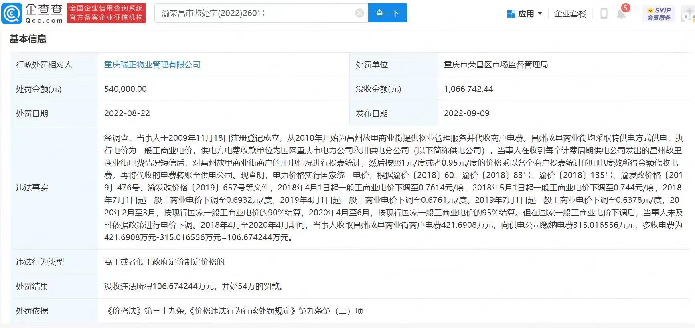This screenshot has width=695, height=328.
Task: Select 高于或者低于政府定价制定价格的 text
Action: [x=164, y=262]
